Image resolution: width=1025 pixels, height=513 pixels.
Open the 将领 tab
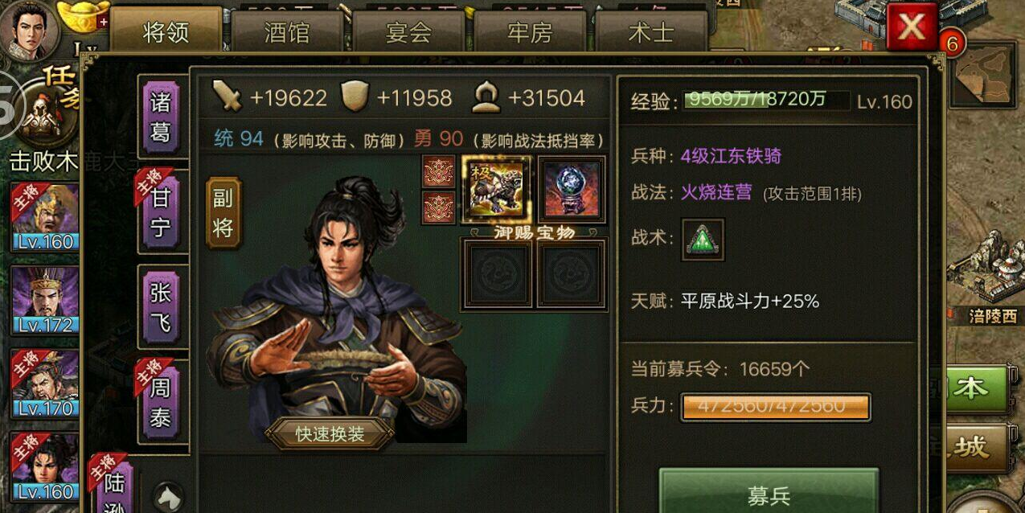(166, 31)
